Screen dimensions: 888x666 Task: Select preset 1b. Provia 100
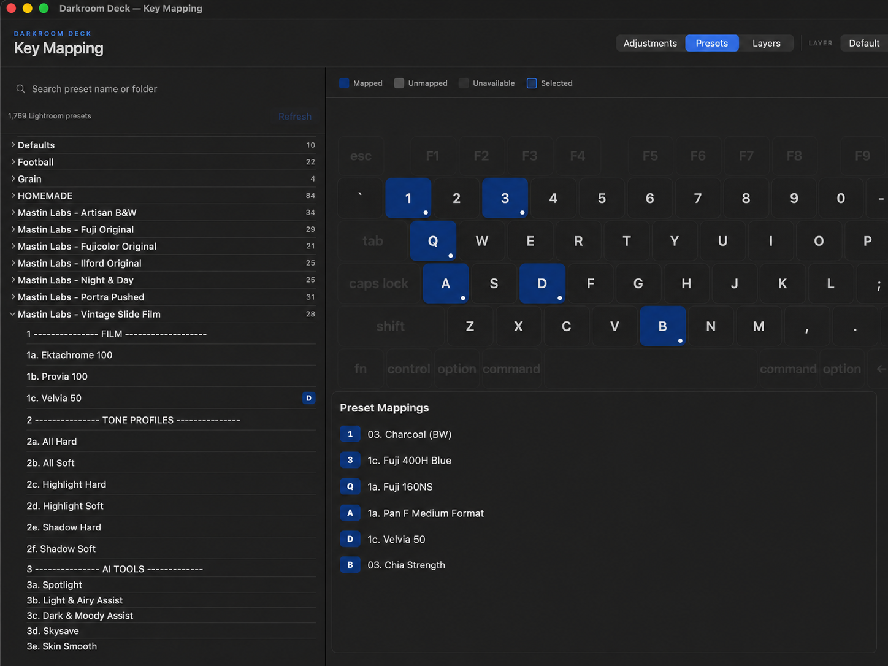pos(171,377)
